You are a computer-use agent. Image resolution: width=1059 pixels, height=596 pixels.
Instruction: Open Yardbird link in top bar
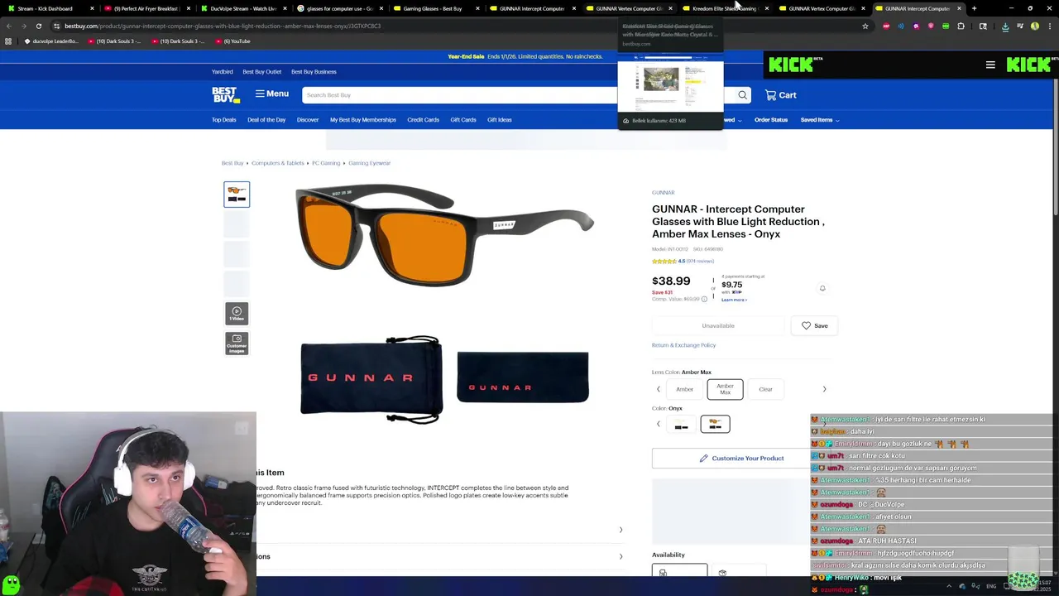pyautogui.click(x=222, y=72)
